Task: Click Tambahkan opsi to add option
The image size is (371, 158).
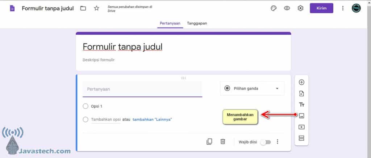Action: point(106,120)
